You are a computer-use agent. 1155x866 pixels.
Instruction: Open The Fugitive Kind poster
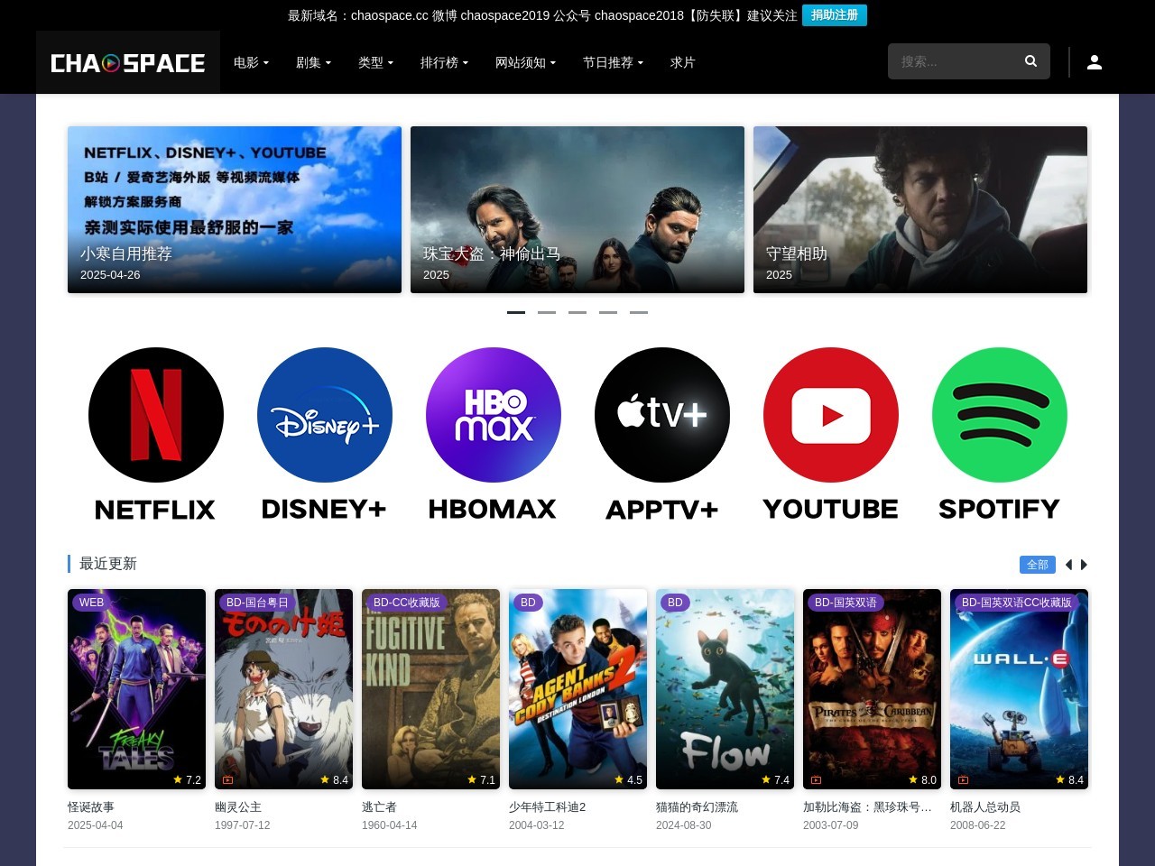click(430, 689)
